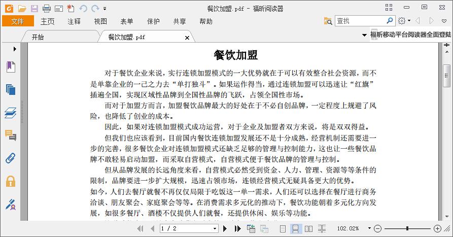Viewport: 453px width, 237px height.
Task: Go to the previous page
Action: pyautogui.click(x=153, y=228)
